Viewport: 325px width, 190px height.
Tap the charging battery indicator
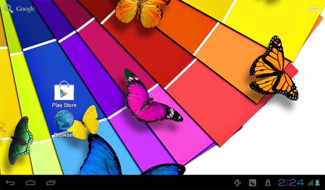pos(317,183)
